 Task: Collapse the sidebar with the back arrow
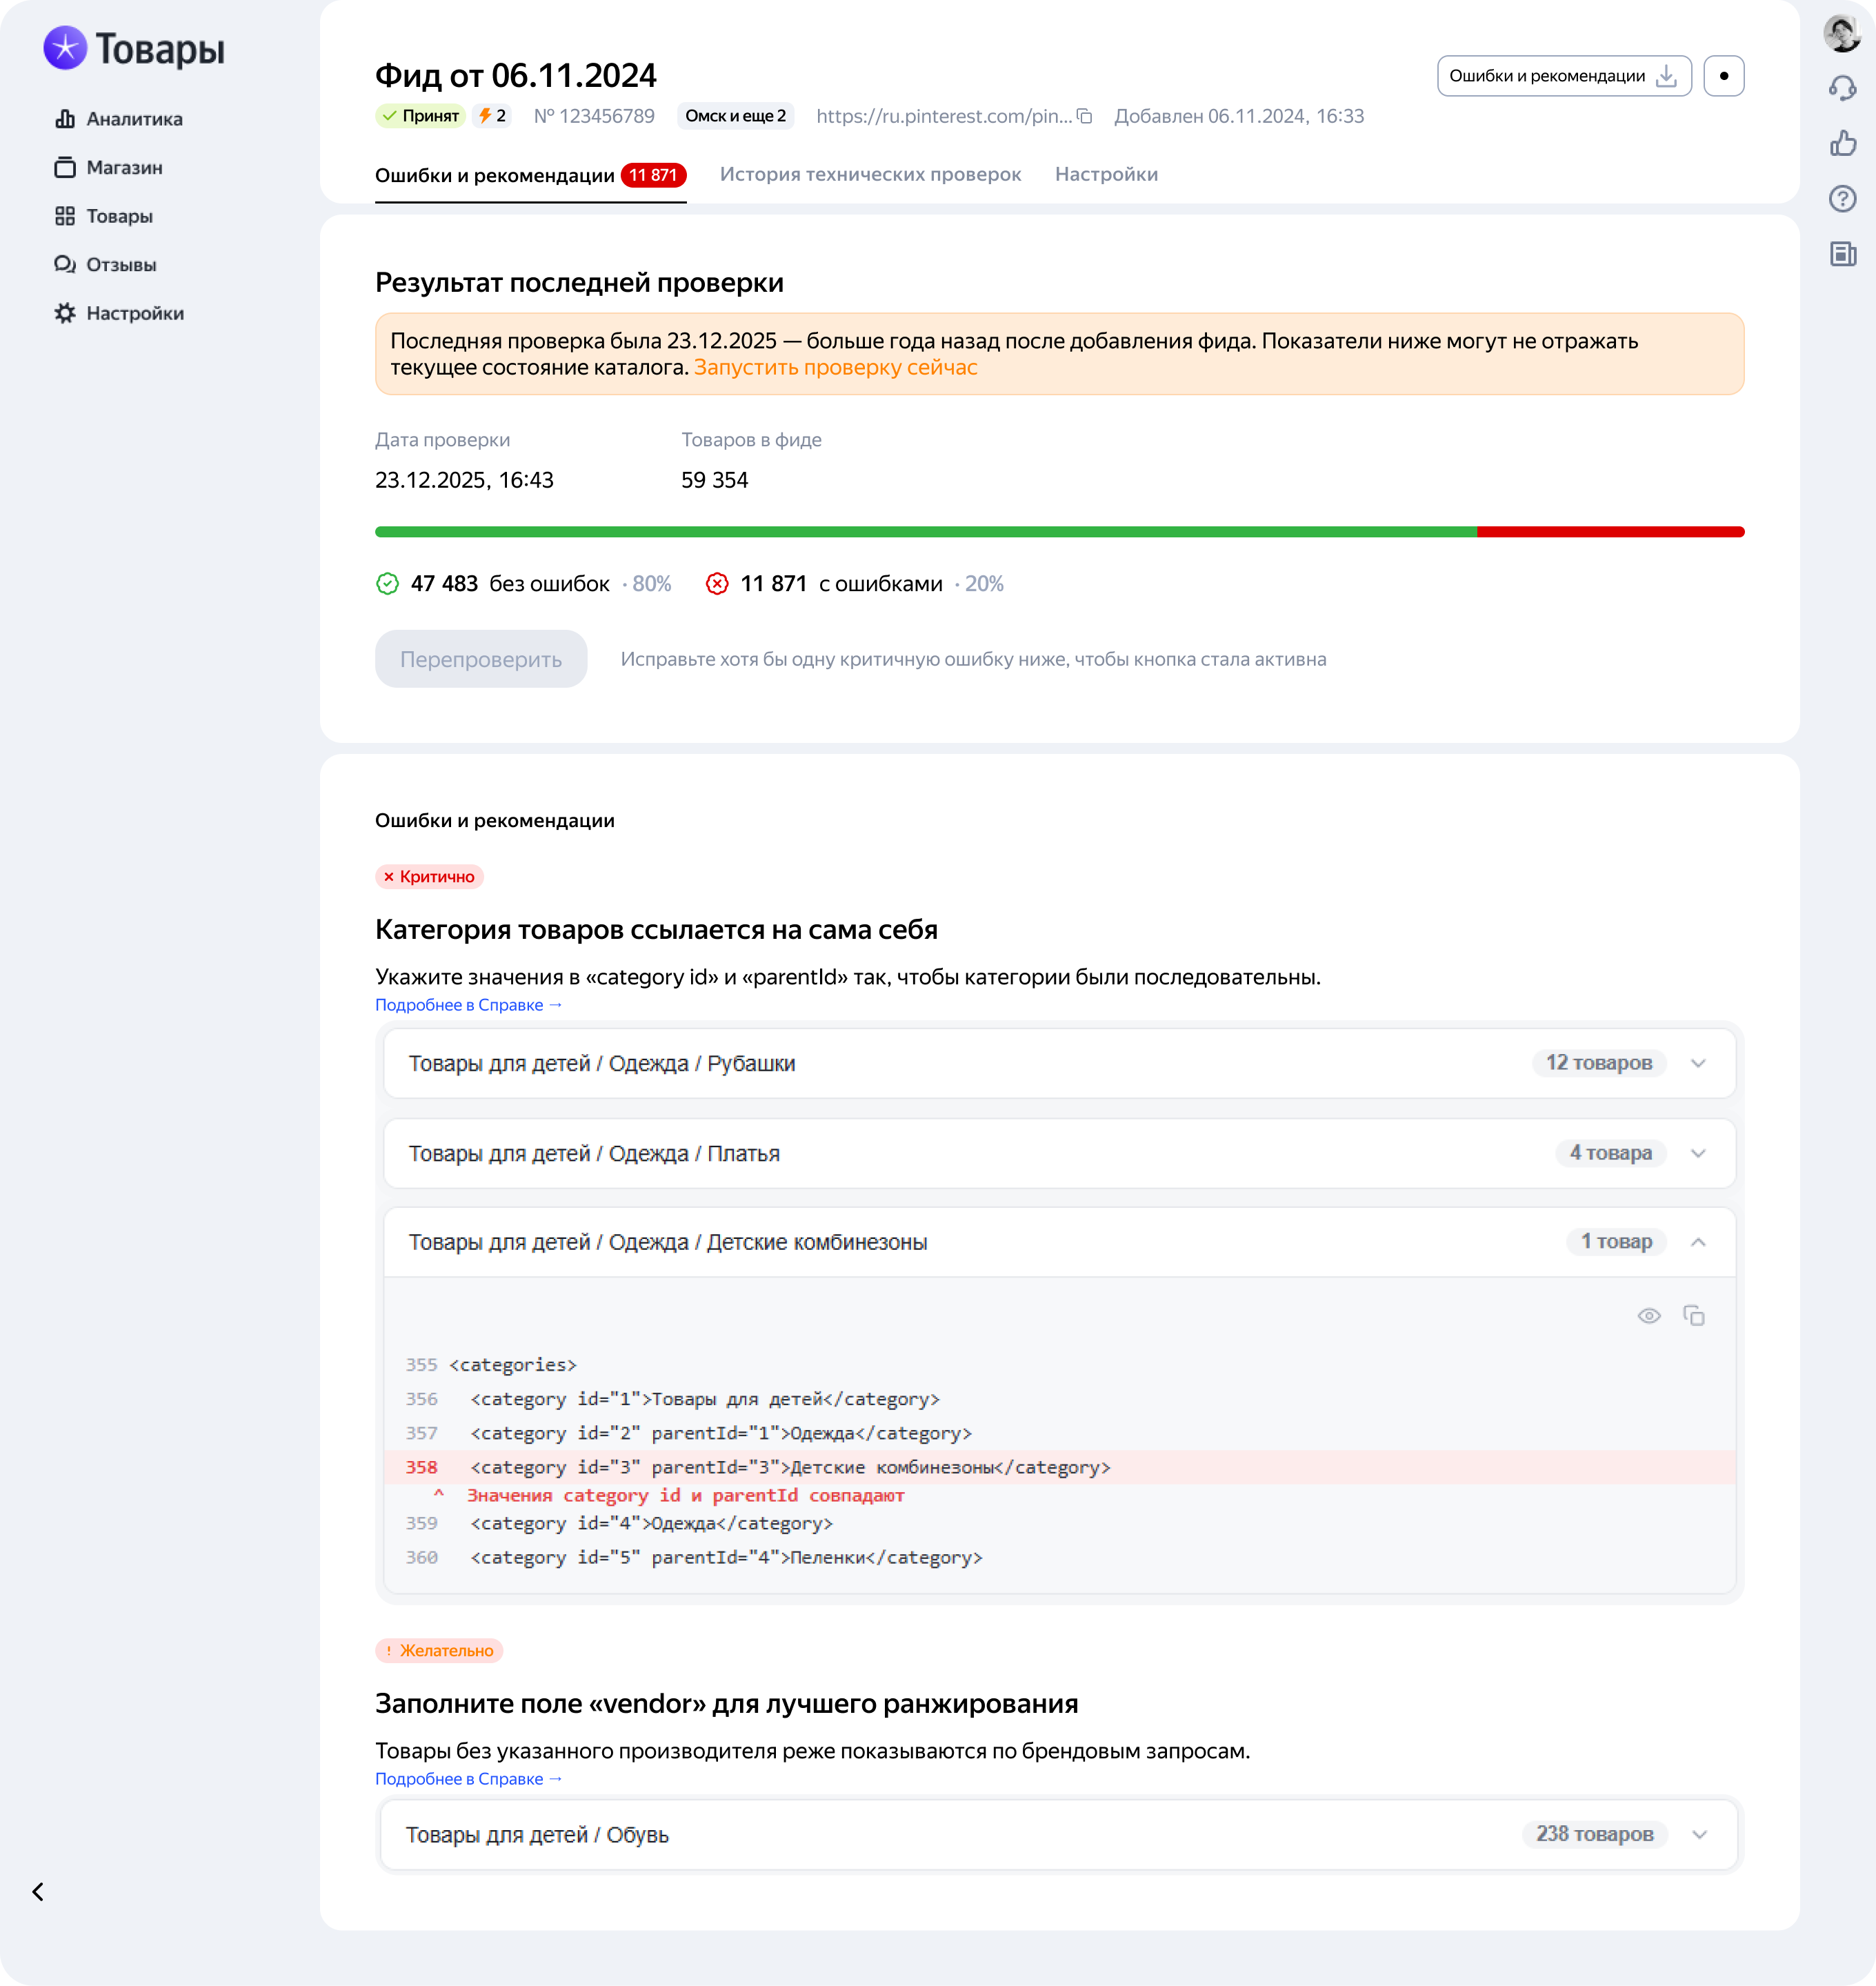38,1891
